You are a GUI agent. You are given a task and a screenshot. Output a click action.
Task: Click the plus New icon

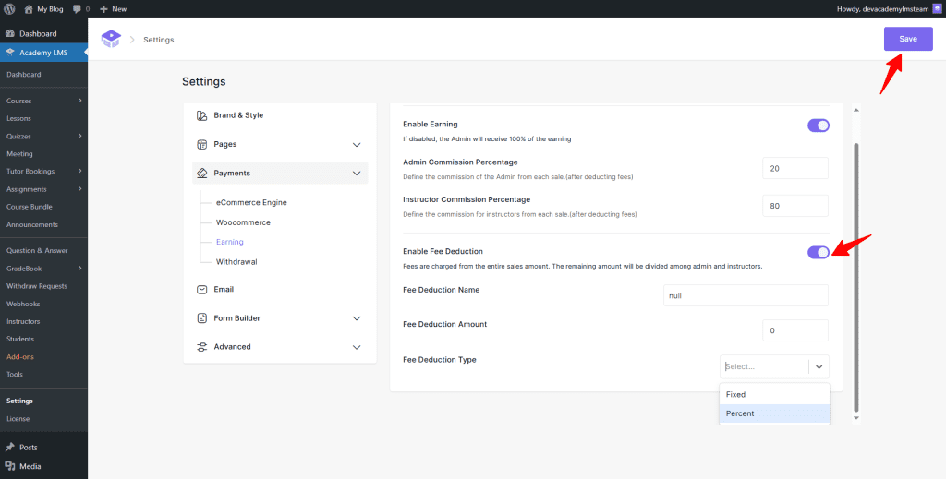point(103,9)
